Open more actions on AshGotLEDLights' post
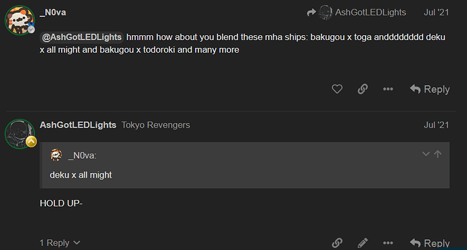467x250 pixels. tap(388, 243)
